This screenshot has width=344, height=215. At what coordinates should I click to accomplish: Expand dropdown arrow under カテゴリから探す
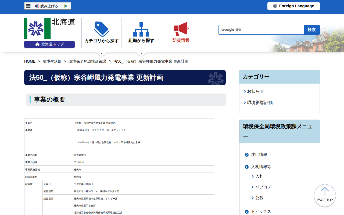[102, 53]
